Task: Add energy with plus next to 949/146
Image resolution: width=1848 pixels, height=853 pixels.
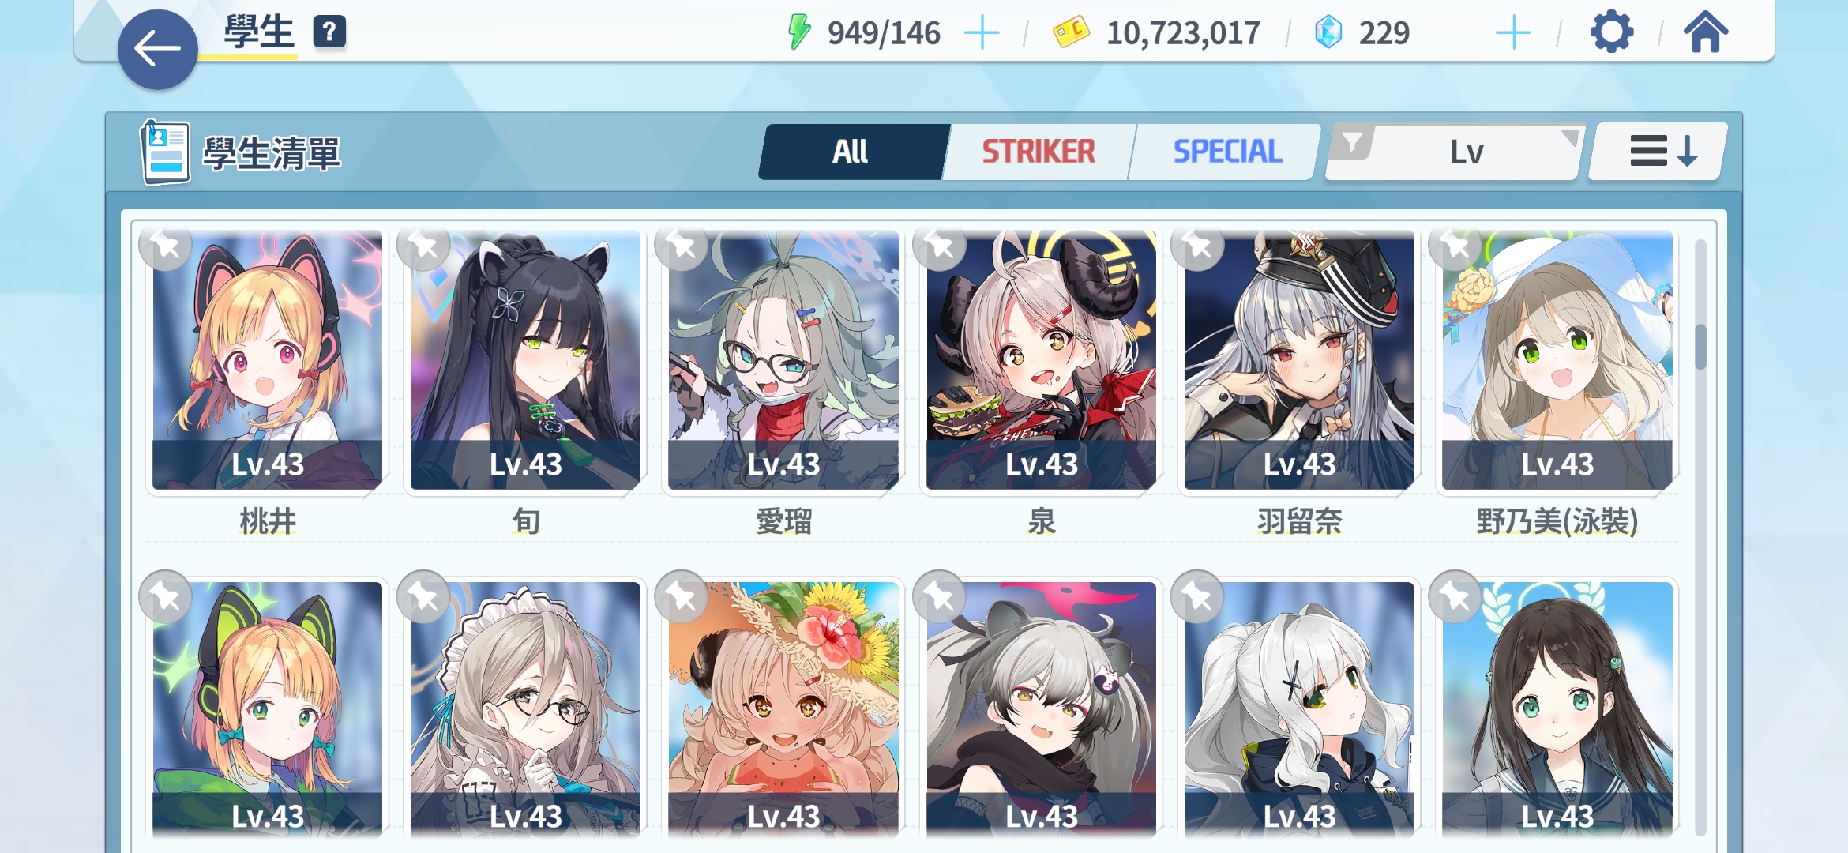Action: (x=982, y=33)
